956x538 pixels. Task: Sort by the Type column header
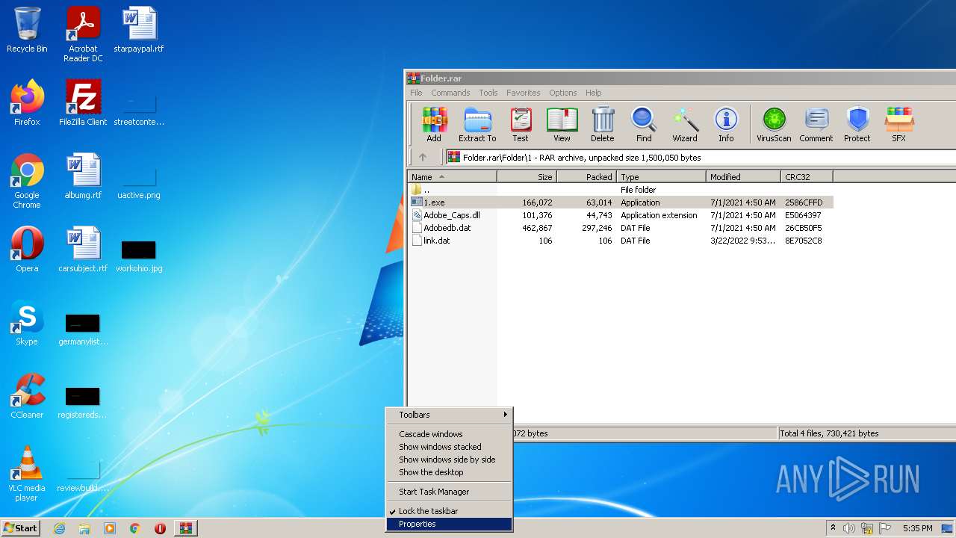661,177
